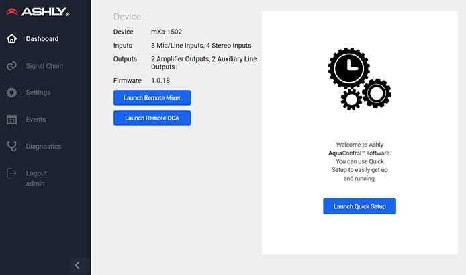Click the Dashboard home icon

[11, 39]
